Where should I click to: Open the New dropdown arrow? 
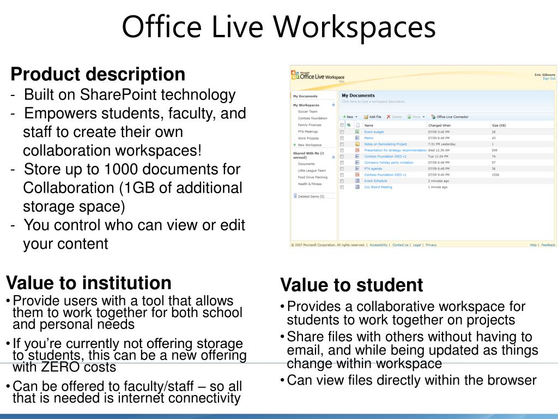point(356,117)
